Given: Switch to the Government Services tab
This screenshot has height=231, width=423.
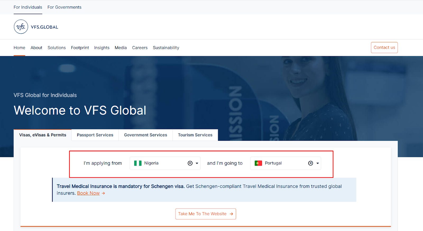Looking at the screenshot, I should [146, 135].
